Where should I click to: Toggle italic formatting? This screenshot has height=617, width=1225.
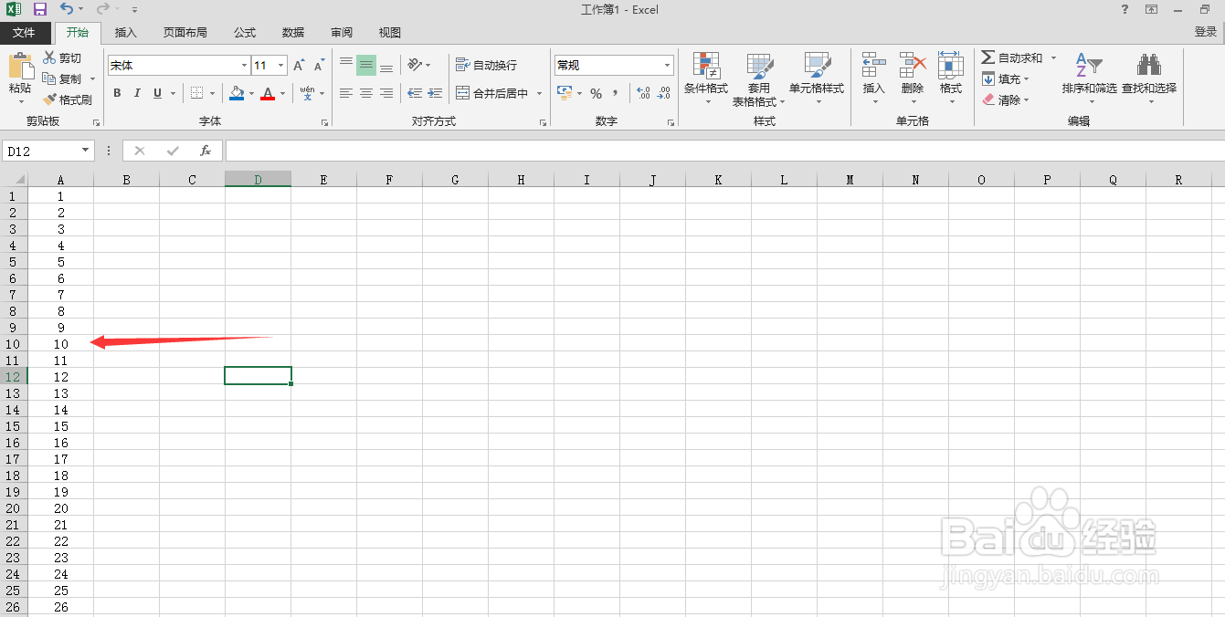pyautogui.click(x=136, y=93)
